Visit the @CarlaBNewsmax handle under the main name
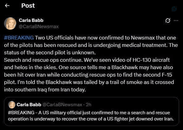Image resolution: width=183 pixels, height=130 pixels. coord(39,26)
